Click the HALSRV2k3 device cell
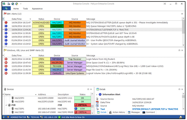 (57, 63)
